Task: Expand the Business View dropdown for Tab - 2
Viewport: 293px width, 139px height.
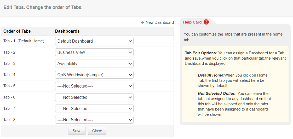Action: tap(94, 52)
